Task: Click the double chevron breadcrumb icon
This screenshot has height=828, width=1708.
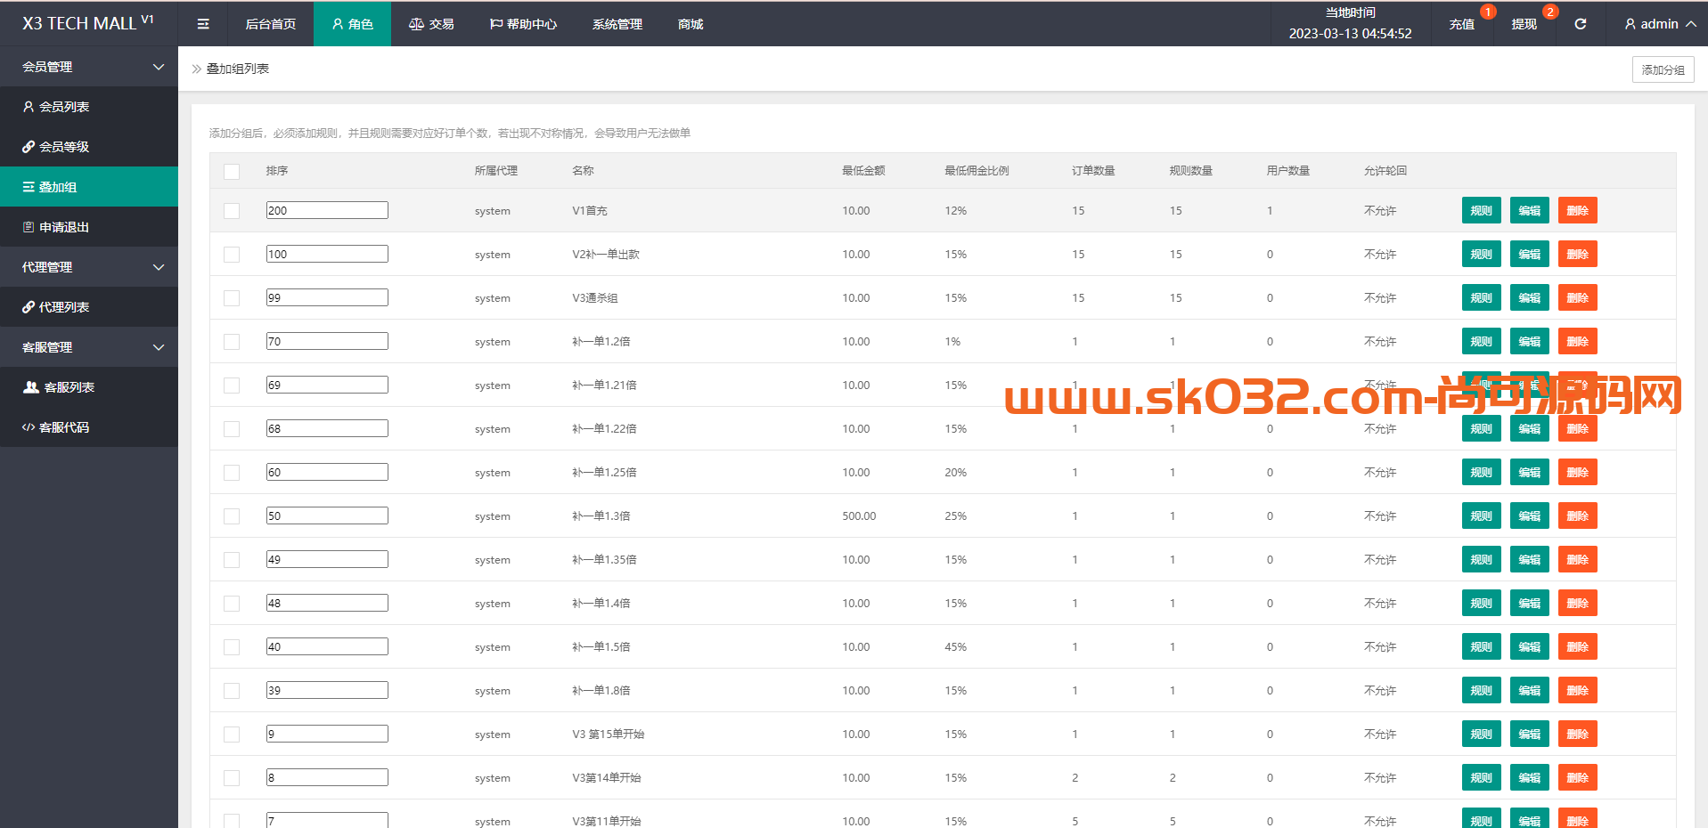Action: pos(196,69)
